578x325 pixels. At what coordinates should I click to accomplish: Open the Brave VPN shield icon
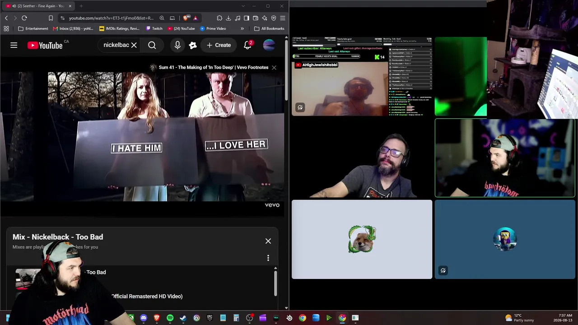[274, 18]
